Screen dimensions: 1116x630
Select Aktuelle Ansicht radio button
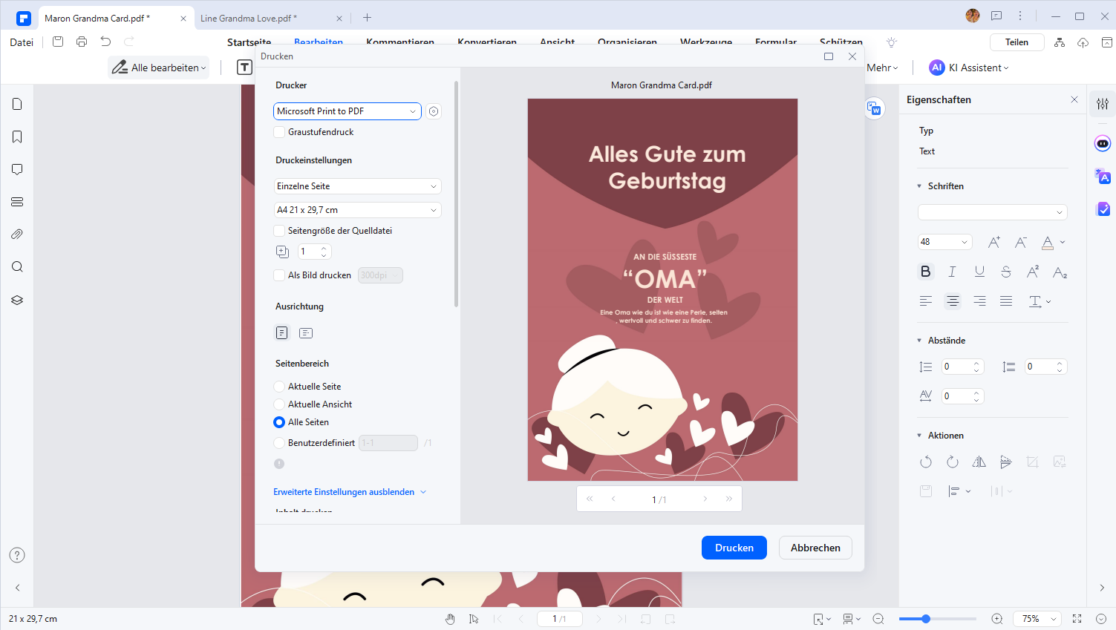click(279, 404)
